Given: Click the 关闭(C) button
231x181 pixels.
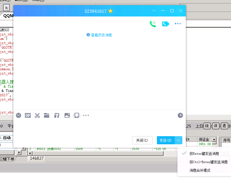Looking at the screenshot, I should (x=142, y=140).
